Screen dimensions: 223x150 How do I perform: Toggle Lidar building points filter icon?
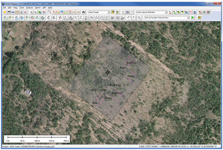(x=187, y=12)
